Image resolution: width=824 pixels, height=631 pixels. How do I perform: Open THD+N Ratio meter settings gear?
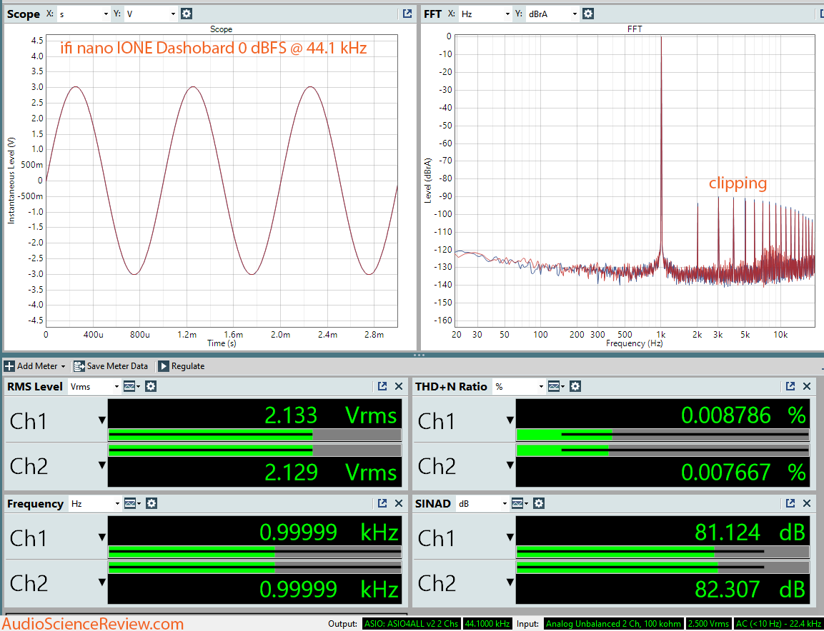(x=575, y=386)
